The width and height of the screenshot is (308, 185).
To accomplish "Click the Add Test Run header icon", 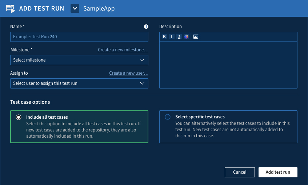I will click(x=11, y=8).
